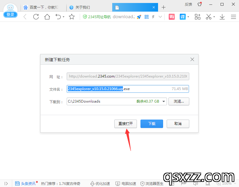The width and height of the screenshot is (239, 187).
Task: Click the 反馈 feedback link
Action: tap(188, 4)
